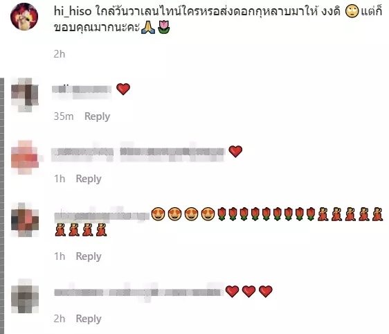This screenshot has width=389, height=334.
Task: Click the red heart in first comment
Action: [x=123, y=89]
